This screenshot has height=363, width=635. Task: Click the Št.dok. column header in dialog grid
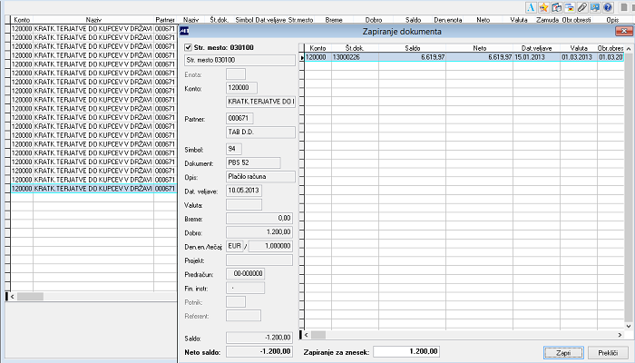click(x=355, y=48)
